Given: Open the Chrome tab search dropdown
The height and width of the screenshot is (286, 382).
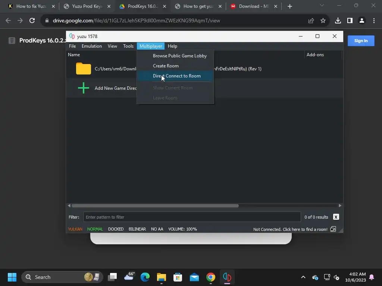Looking at the screenshot, I should [x=322, y=5].
